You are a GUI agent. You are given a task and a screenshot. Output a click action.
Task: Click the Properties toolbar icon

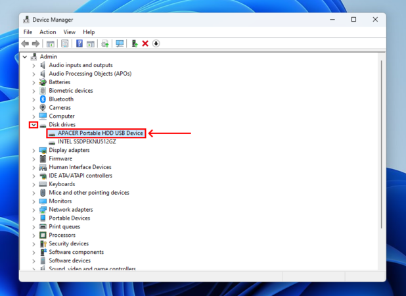coord(65,43)
